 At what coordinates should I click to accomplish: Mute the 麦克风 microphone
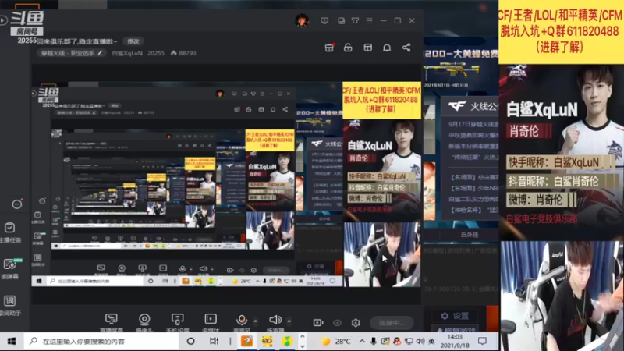pos(242,322)
